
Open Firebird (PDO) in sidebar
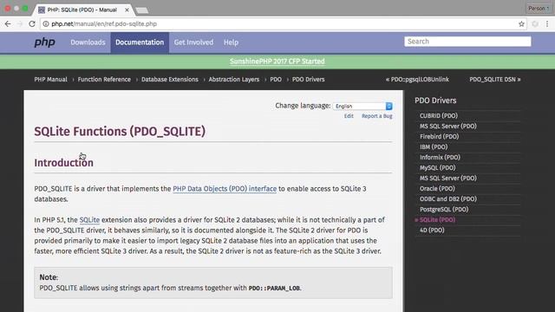tap(440, 137)
